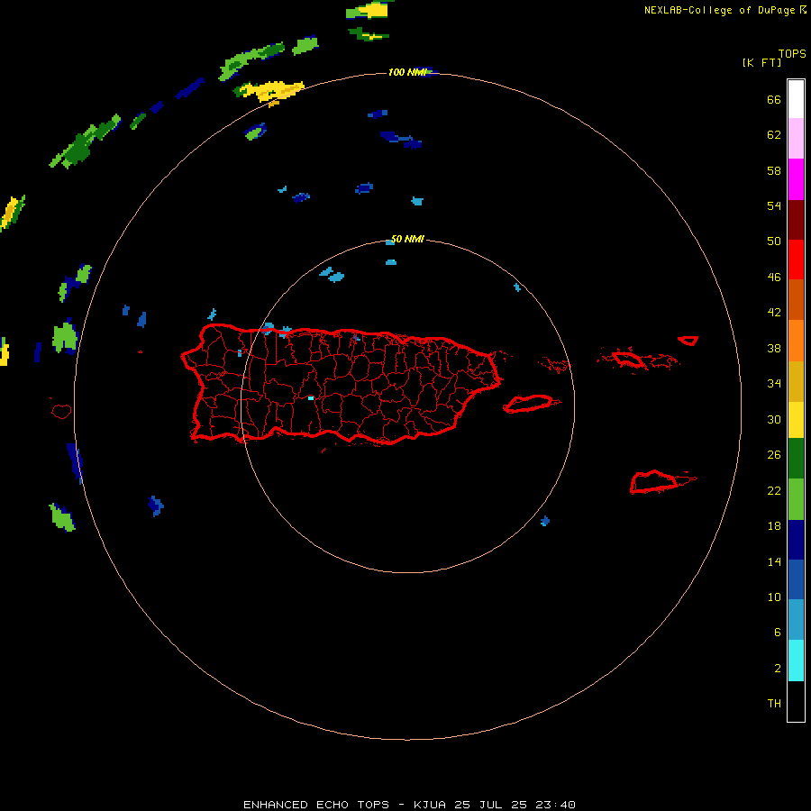
Task: Click the Vieques island outline east of Puerto Rico
Action: 530,403
